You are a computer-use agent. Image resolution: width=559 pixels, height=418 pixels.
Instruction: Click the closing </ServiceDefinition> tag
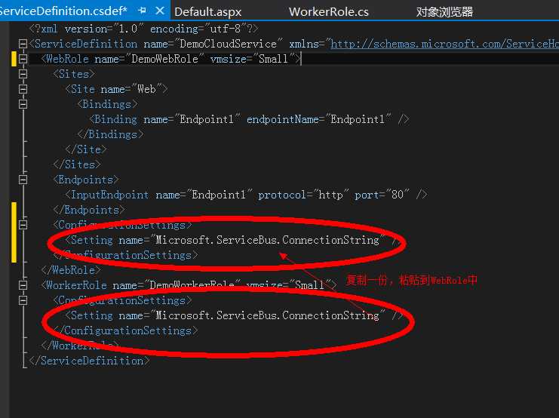pyautogui.click(x=89, y=361)
